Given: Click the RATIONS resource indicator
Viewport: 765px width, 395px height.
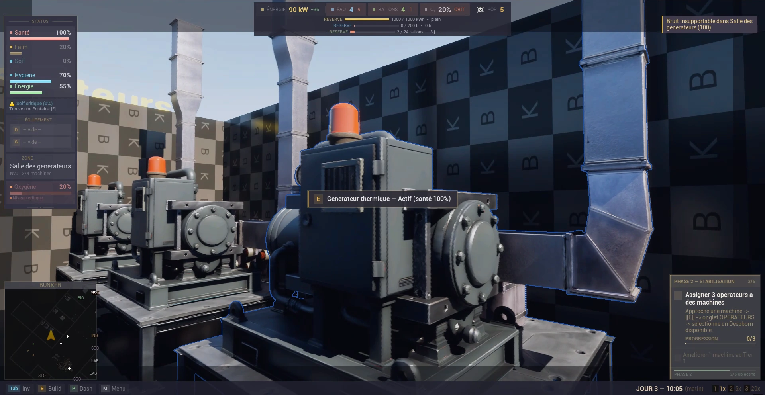Looking at the screenshot, I should click(392, 10).
